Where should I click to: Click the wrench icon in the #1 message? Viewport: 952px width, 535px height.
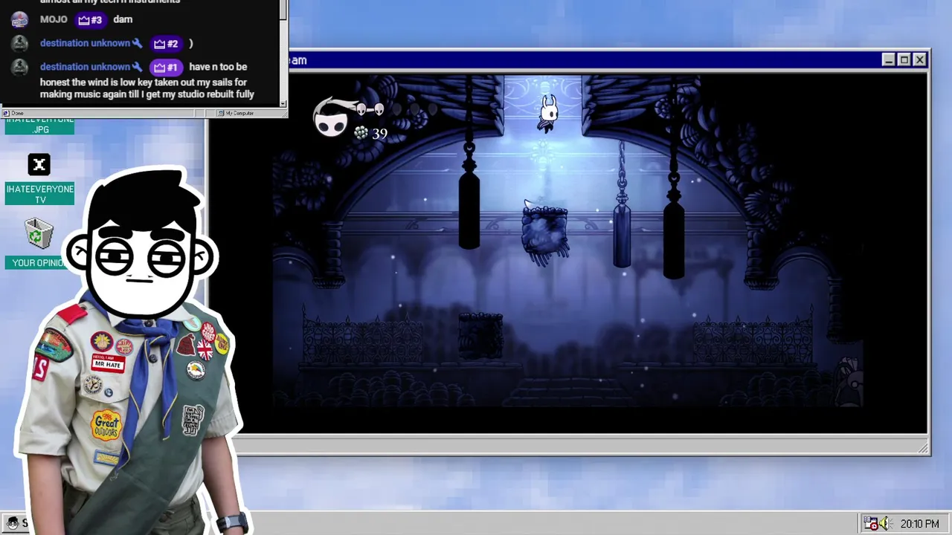click(137, 67)
